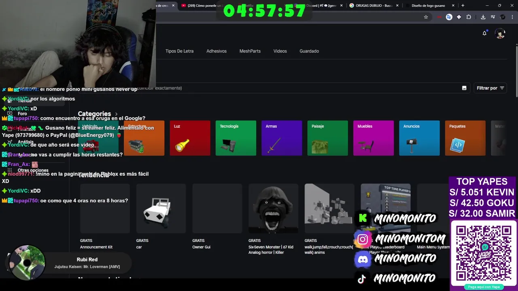The height and width of the screenshot is (291, 518).
Task: Open the Google Translate toolbar icon
Action: tap(449, 17)
